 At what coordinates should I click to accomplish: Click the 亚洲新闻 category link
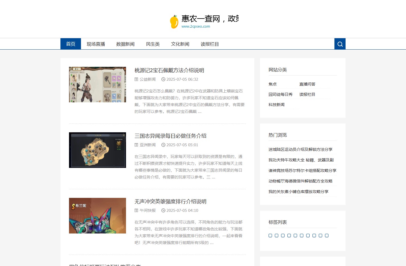[x=148, y=145]
